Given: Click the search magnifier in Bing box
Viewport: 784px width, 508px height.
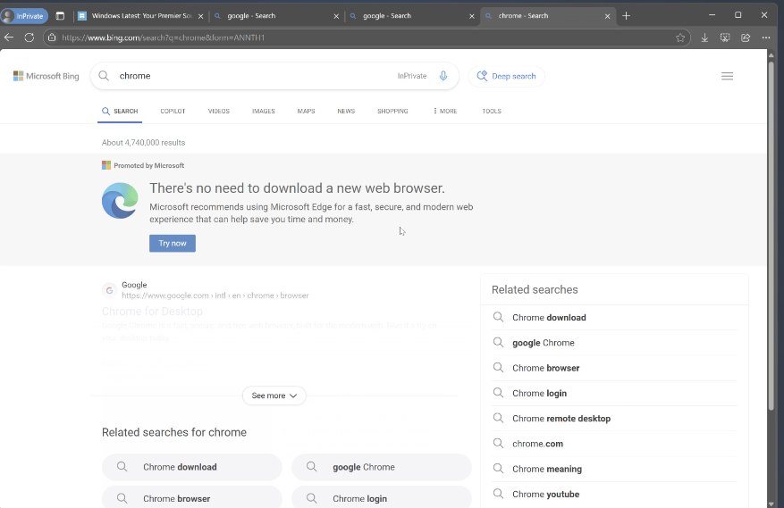Looking at the screenshot, I should (x=104, y=76).
